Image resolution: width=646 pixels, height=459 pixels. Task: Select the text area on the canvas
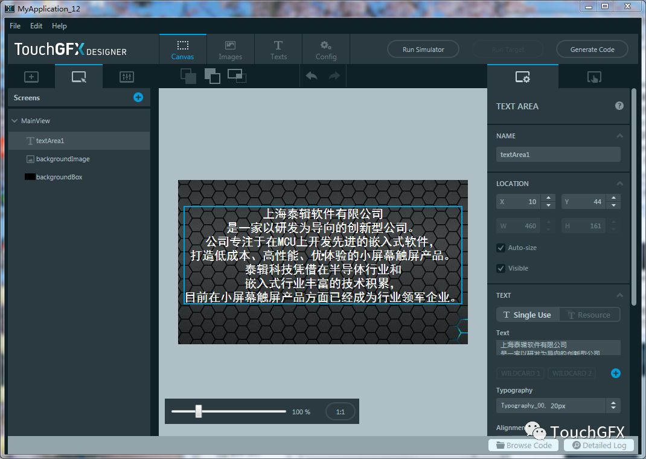[x=322, y=255]
